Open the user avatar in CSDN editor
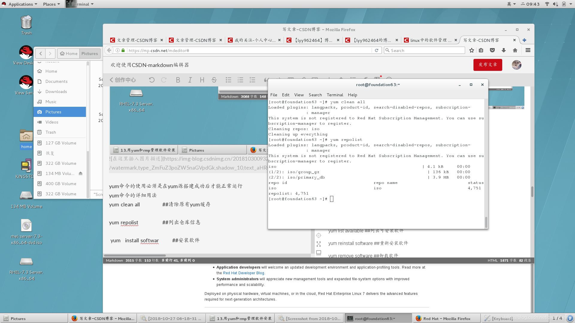 [x=517, y=65]
